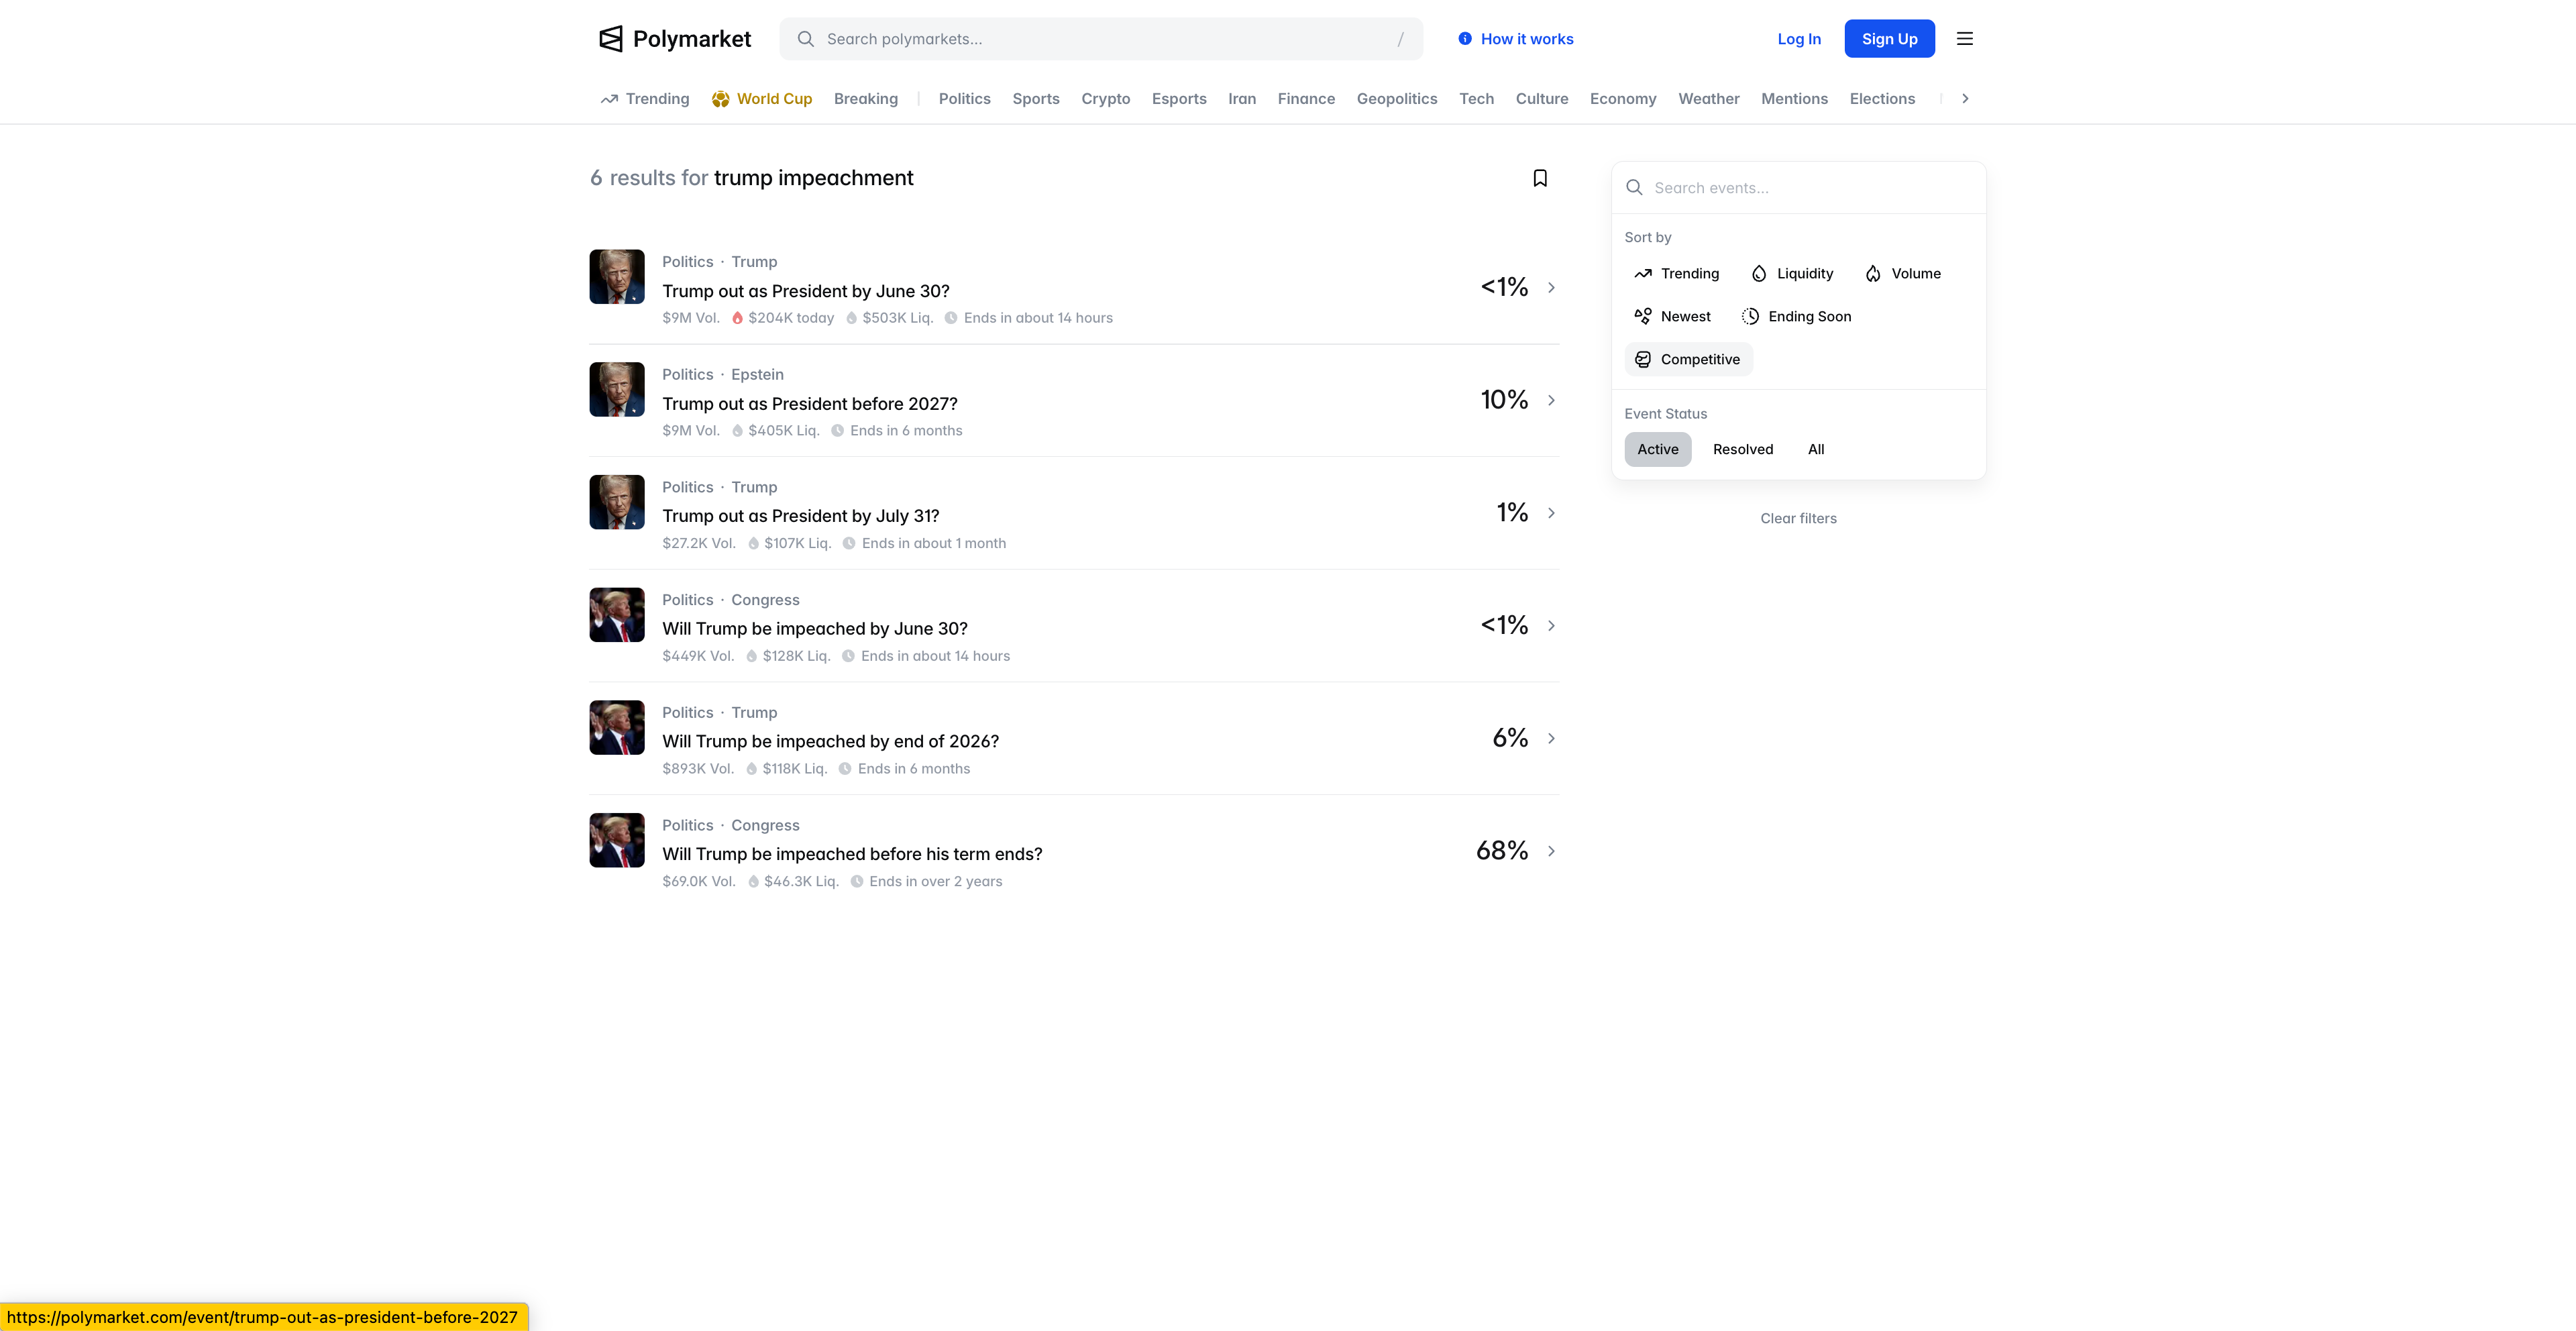This screenshot has width=2576, height=1331.
Task: Click the Log In link
Action: coord(1799,39)
